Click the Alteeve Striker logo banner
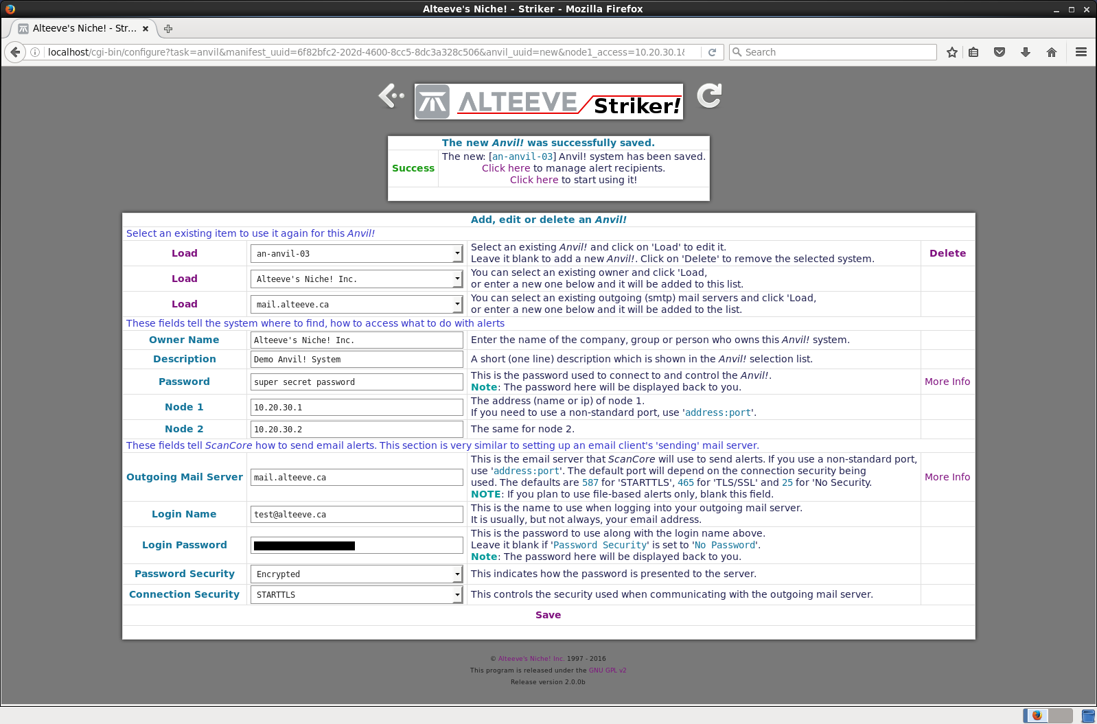1097x724 pixels. tap(548, 102)
